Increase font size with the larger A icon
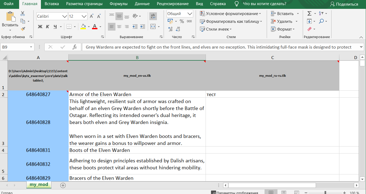This screenshot has height=194, width=366. tap(92, 16)
